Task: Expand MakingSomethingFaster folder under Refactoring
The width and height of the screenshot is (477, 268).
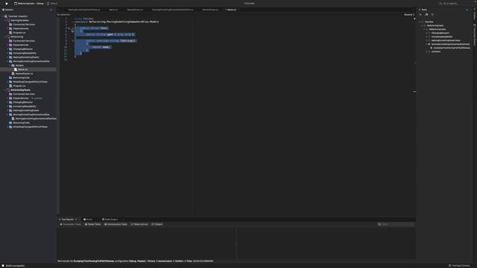Action: click(x=7, y=57)
